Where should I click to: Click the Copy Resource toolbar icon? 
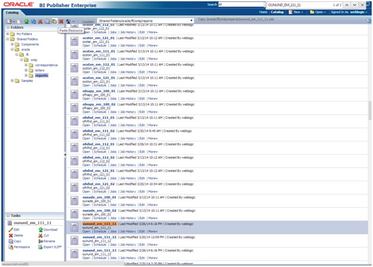click(x=47, y=21)
